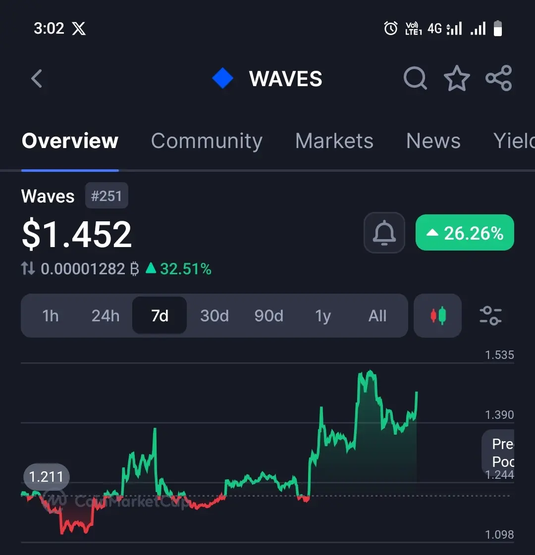535x555 pixels.
Task: Open the X notification icon in status bar
Action: 79,28
